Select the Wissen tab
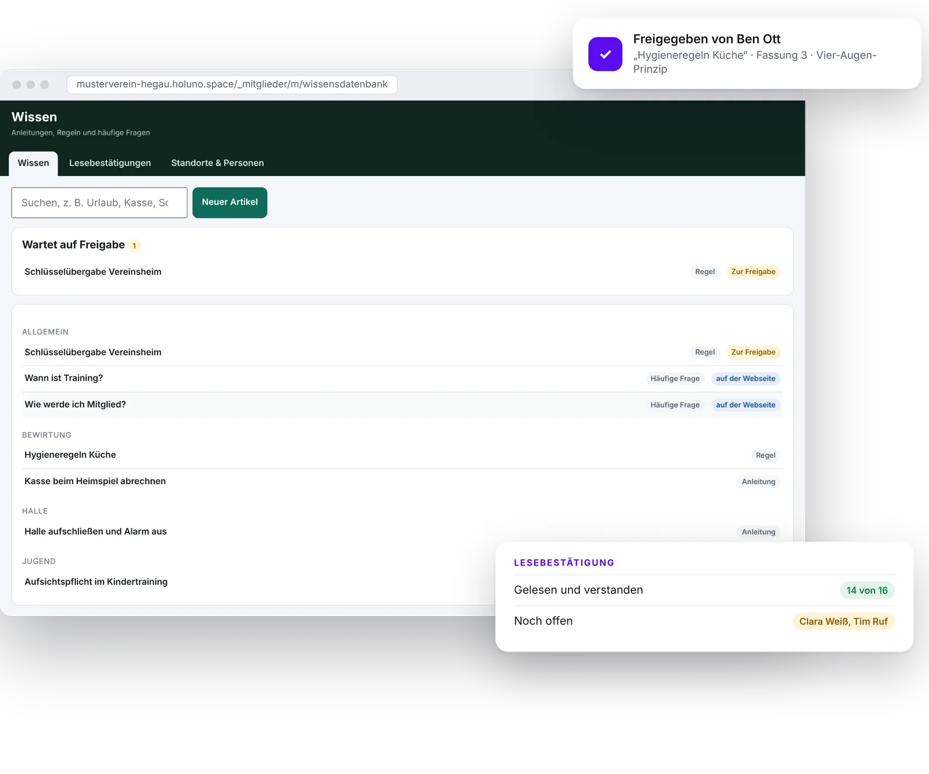The height and width of the screenshot is (774, 929). click(x=33, y=163)
